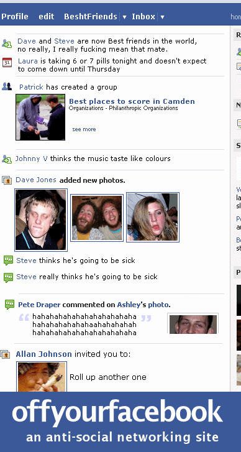This screenshot has height=452, width=241.
Task: Open the Camden group thumbnail image
Action: point(40,118)
